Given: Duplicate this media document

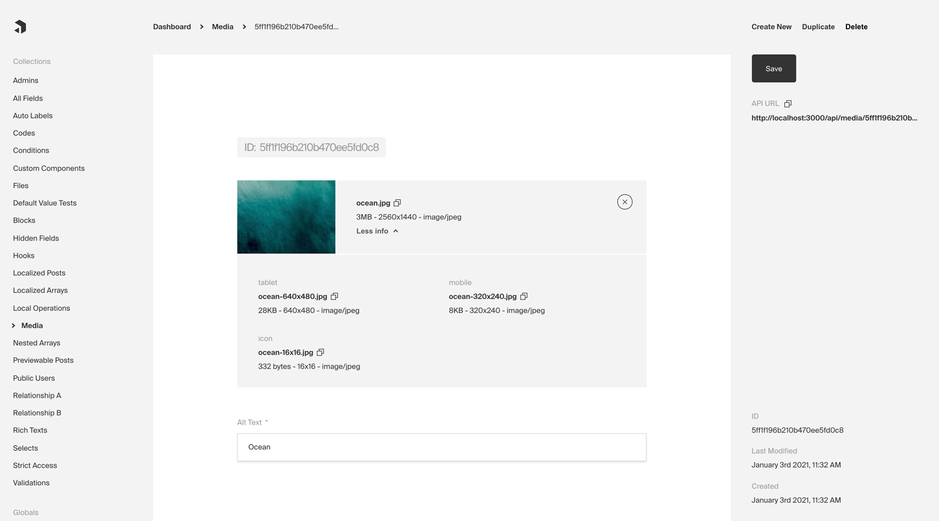Looking at the screenshot, I should 818,27.
